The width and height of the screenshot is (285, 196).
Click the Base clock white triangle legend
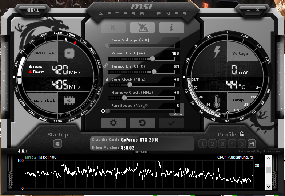coord(31,67)
